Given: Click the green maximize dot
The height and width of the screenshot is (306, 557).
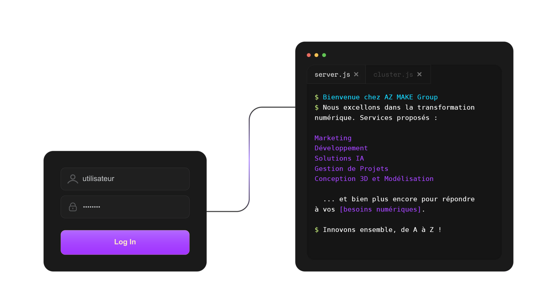Looking at the screenshot, I should pos(324,55).
